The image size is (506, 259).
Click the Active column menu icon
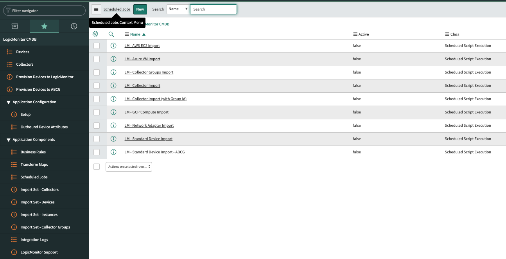point(355,34)
